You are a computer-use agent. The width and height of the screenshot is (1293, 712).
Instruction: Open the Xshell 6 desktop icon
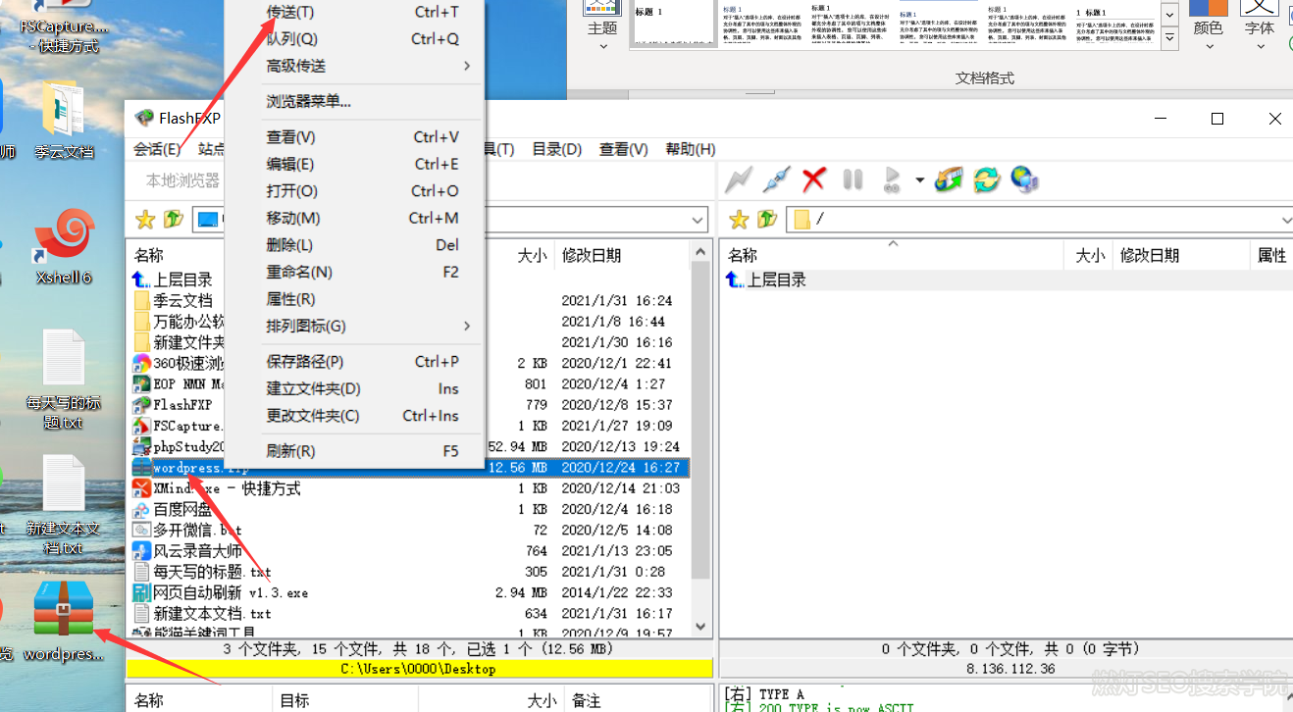coord(64,246)
